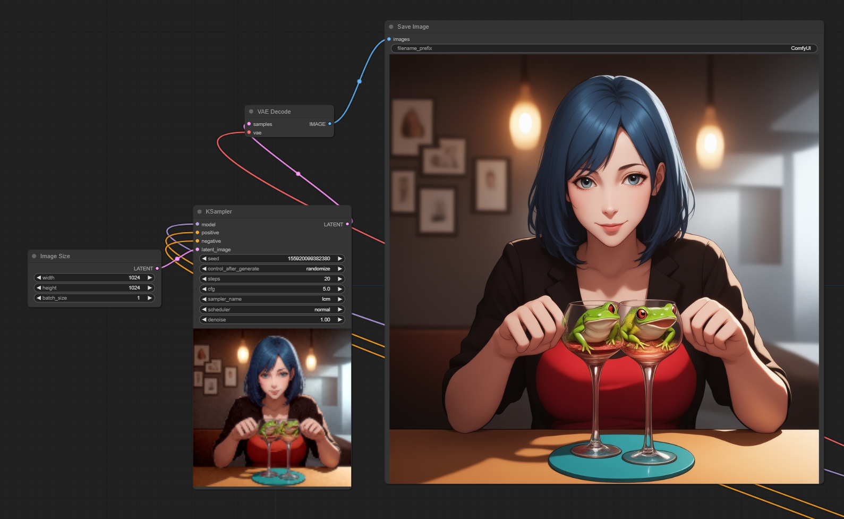Click the midpoint dot on the blue IMAGE link
The height and width of the screenshot is (519, 844).
360,81
